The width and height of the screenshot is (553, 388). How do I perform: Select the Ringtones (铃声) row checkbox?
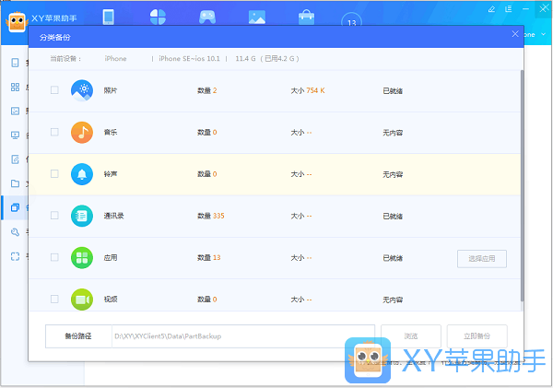point(54,173)
